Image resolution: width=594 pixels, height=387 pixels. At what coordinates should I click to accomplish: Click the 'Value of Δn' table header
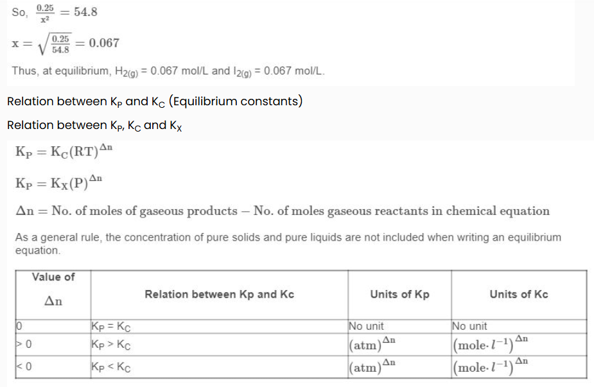[x=53, y=295]
